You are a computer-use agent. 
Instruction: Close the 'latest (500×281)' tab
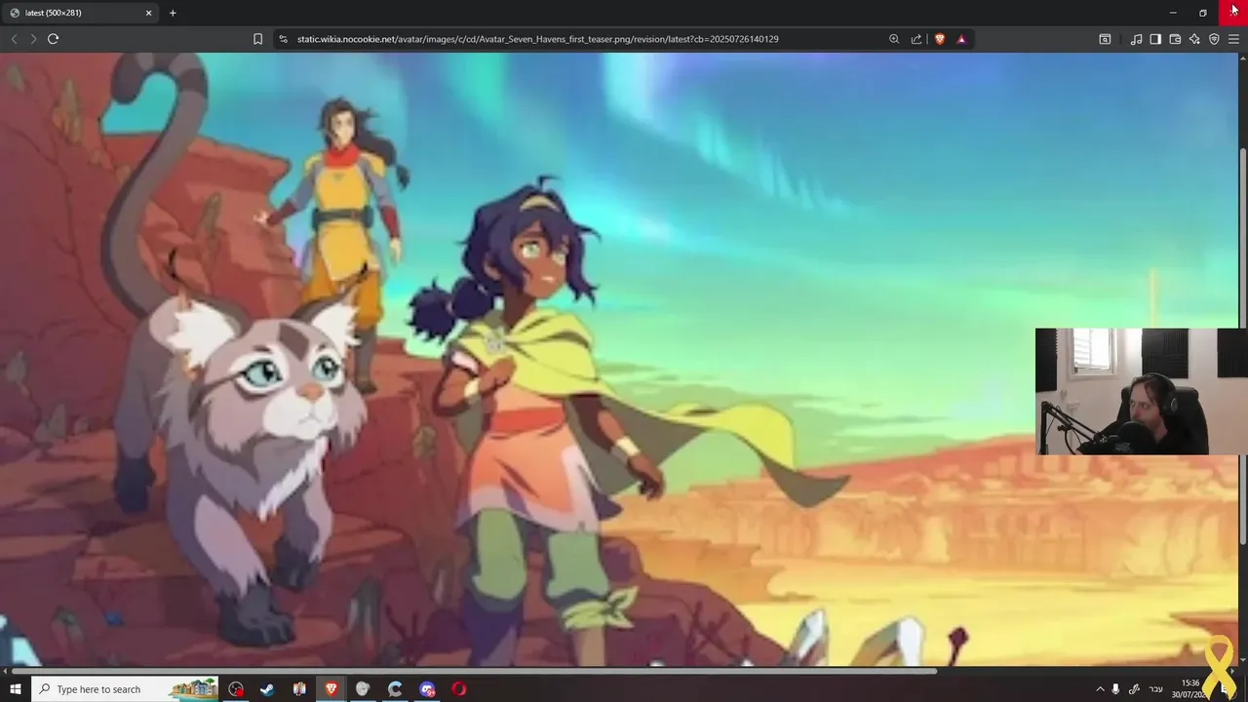[x=149, y=13]
